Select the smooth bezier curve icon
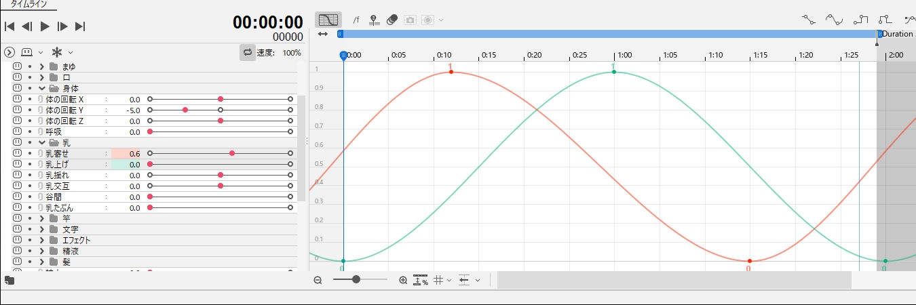Viewport: 916px width, 305px height. 833,20
